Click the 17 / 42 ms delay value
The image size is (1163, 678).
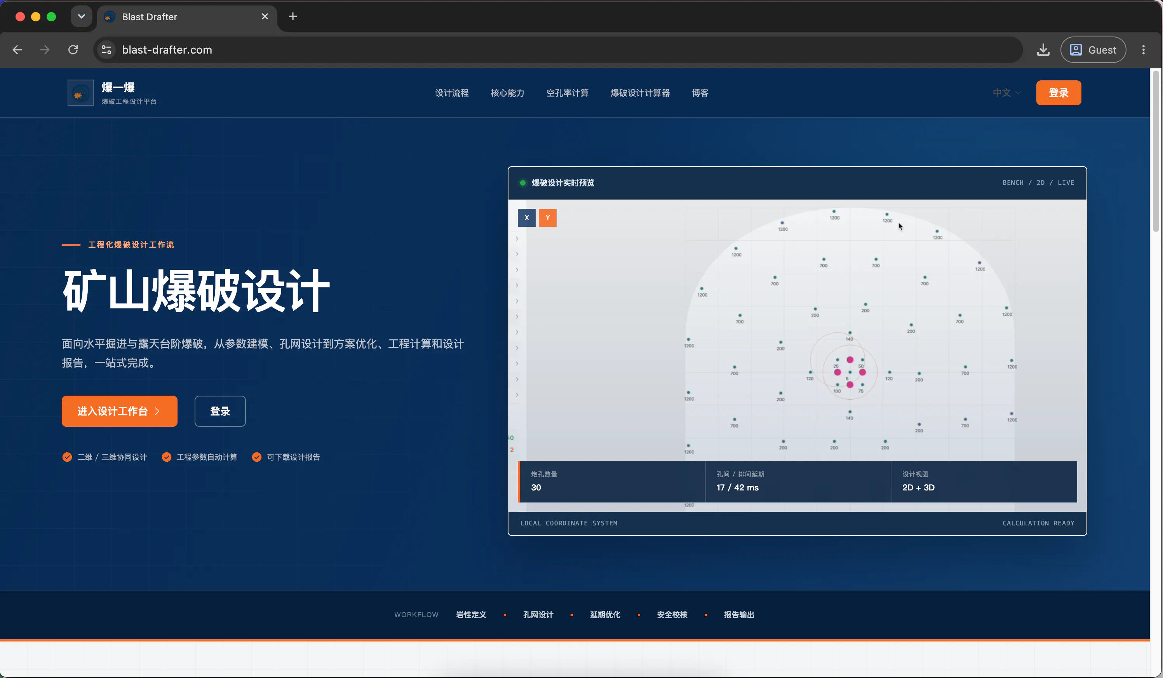click(738, 487)
